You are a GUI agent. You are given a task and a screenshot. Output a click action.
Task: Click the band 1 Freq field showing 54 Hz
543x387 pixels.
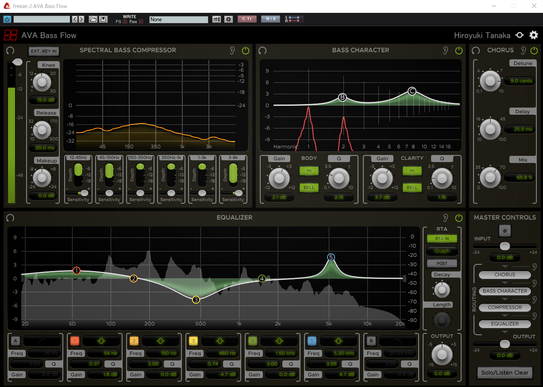[103, 353]
